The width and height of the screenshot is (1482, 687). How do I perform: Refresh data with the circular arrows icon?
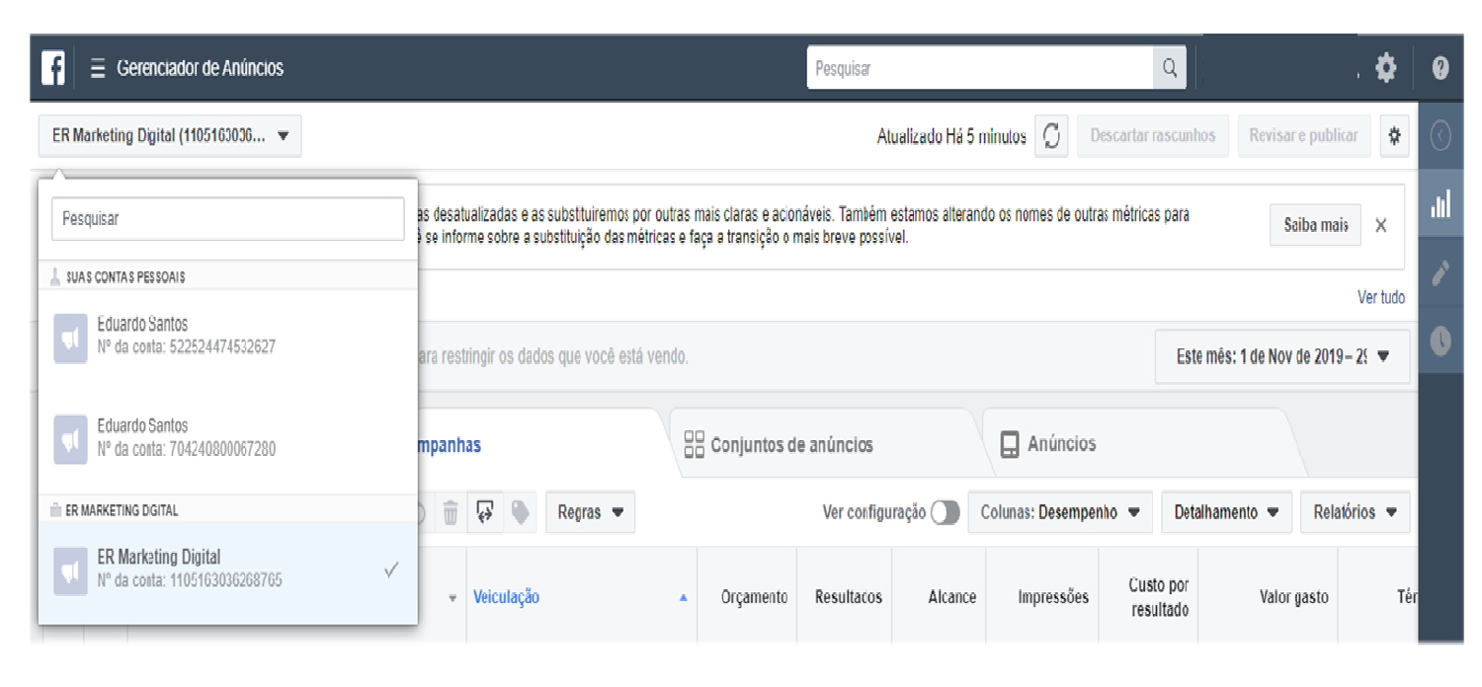(x=1051, y=136)
